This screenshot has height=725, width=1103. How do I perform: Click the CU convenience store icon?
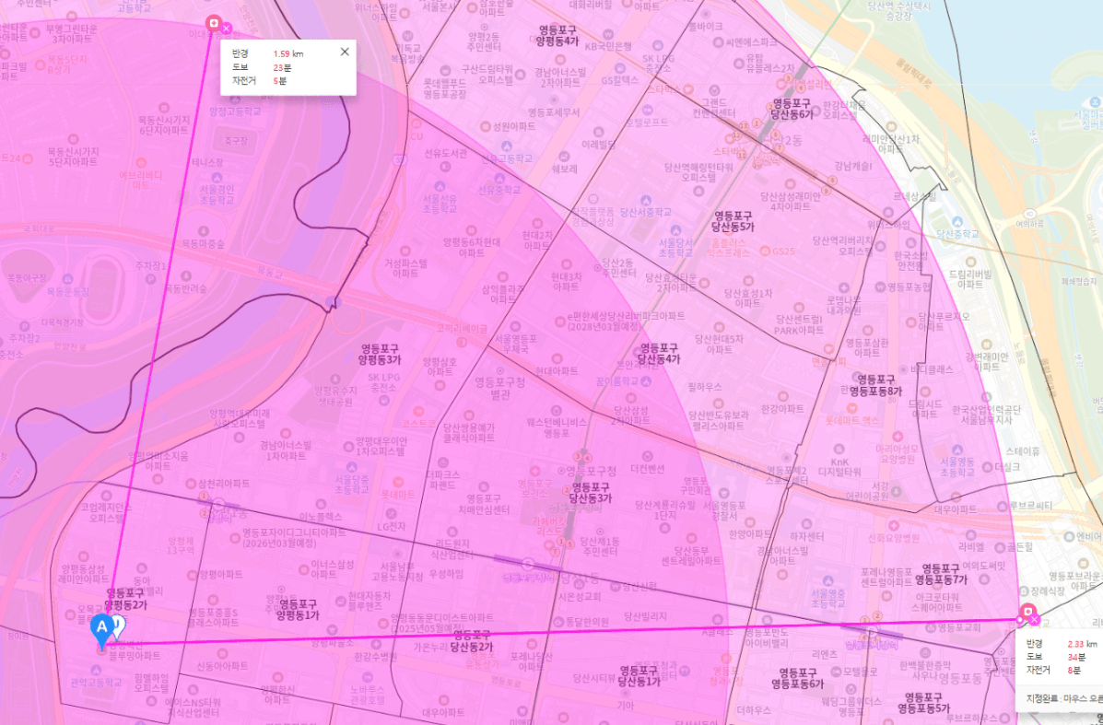coord(416,124)
